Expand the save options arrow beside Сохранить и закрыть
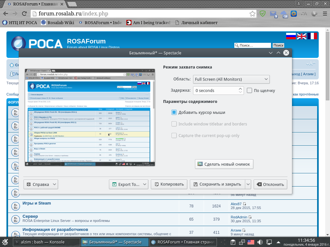 tap(248, 184)
